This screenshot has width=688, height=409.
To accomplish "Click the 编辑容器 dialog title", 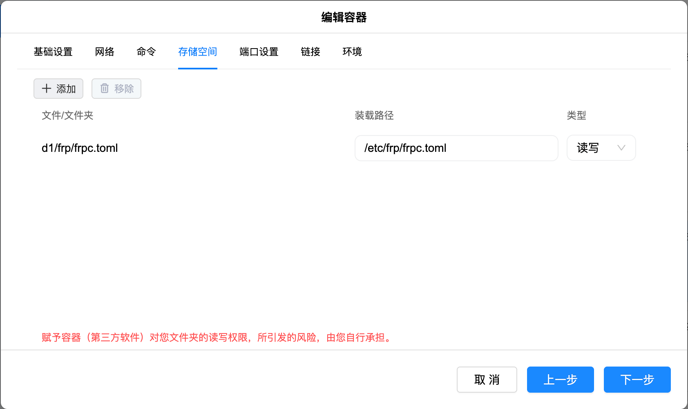I will 344,18.
